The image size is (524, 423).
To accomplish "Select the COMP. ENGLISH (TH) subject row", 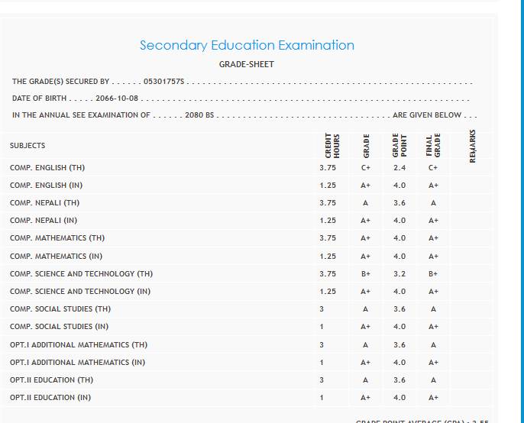I will 47,167.
